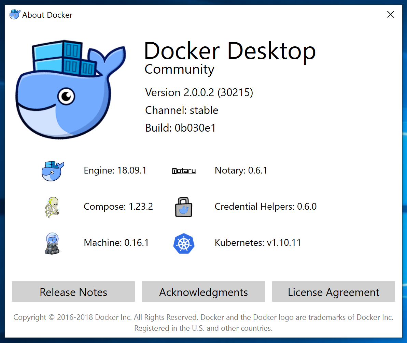
Task: Click the Version 2.0.0.2 text
Action: coord(199,92)
